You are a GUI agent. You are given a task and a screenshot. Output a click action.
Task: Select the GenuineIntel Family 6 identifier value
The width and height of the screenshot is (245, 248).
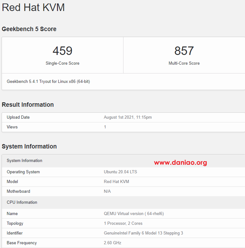click(x=144, y=233)
